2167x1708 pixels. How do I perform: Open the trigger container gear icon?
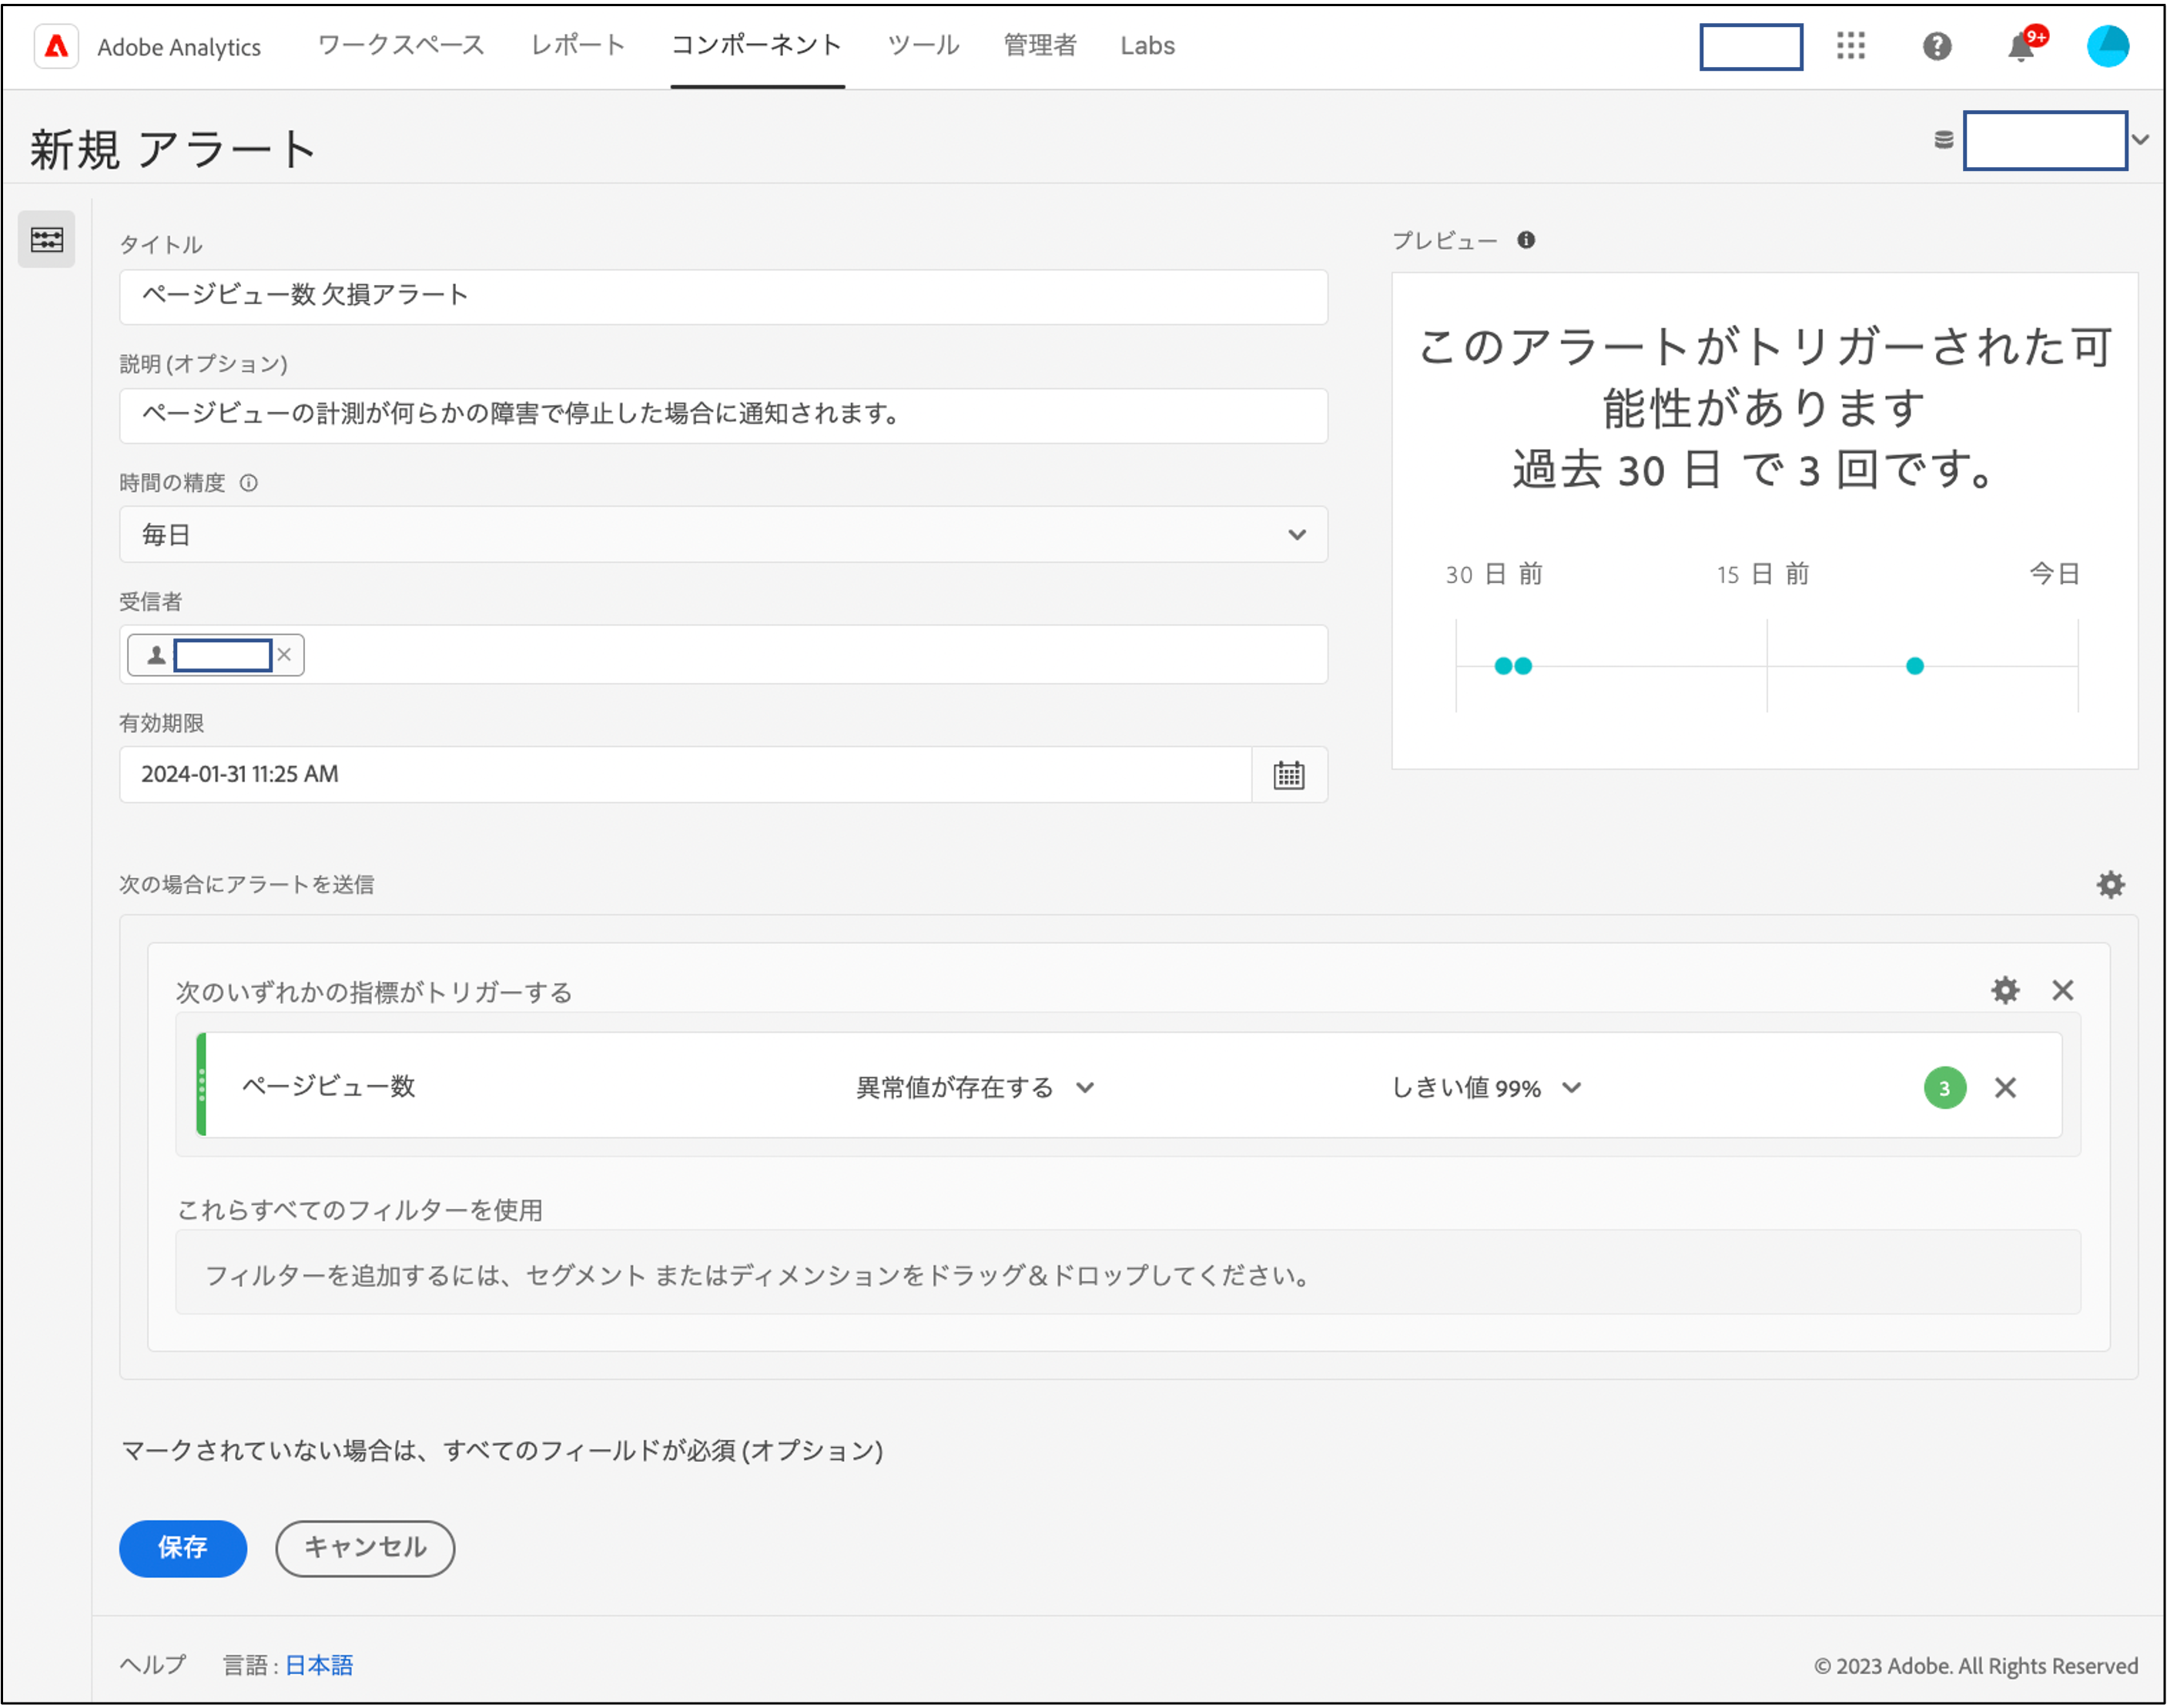2004,991
